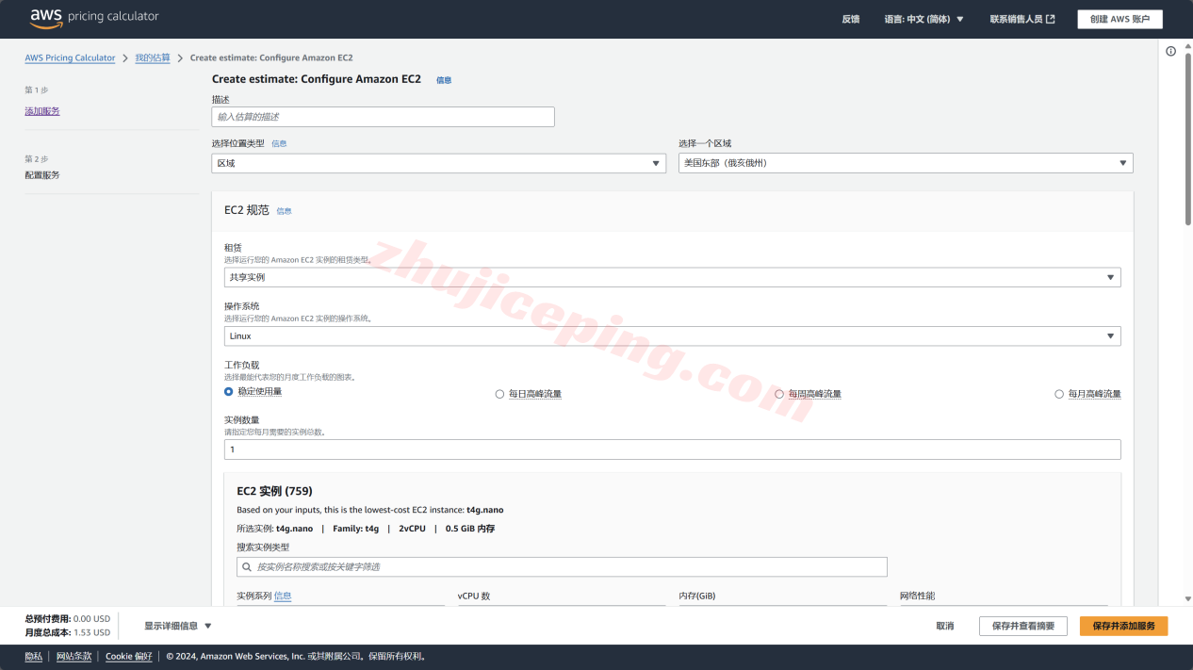Screen dimensions: 1193x670
Task: Click the 实例数量 input field
Action: point(672,449)
